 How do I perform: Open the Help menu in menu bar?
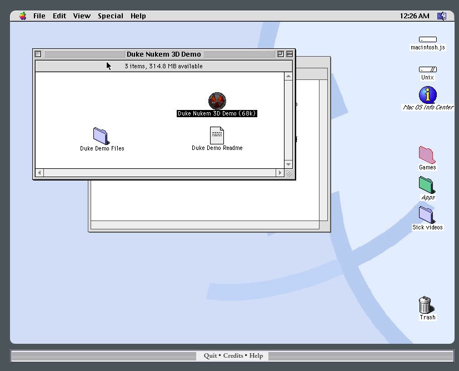click(x=138, y=16)
